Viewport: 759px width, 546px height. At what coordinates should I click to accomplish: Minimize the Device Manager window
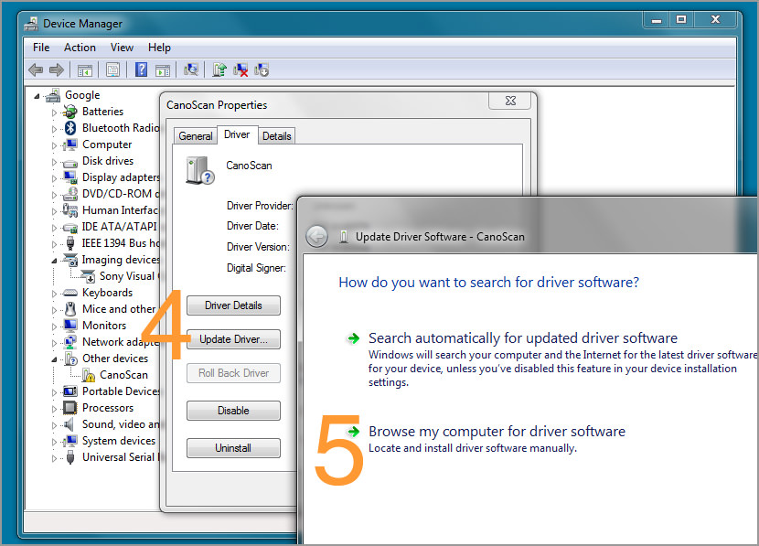tap(657, 20)
